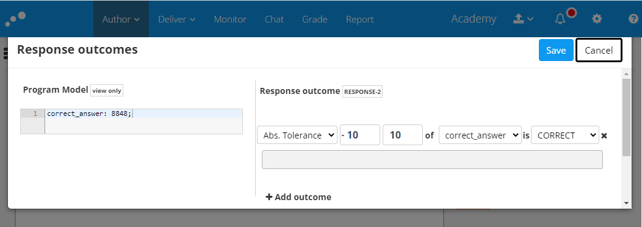
Task: Open the correct_answer variable dropdown
Action: coord(480,135)
